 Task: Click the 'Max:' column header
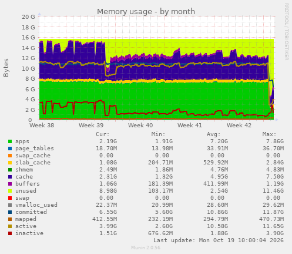click(269, 134)
